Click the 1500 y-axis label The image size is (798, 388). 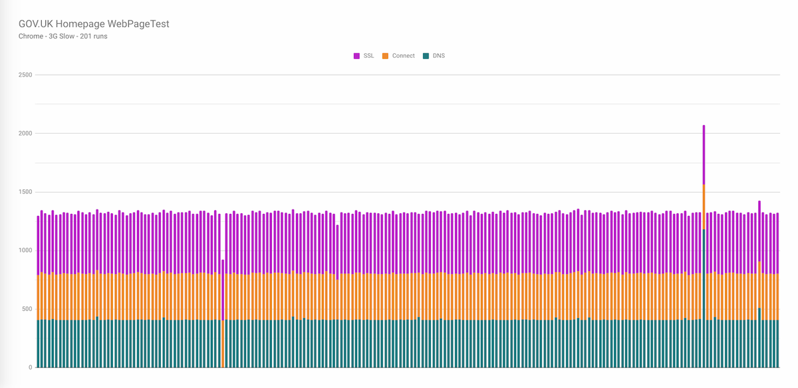(25, 191)
